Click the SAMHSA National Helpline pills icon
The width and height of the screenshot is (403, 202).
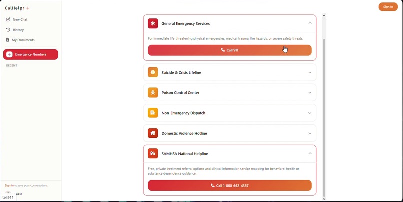coord(153,153)
